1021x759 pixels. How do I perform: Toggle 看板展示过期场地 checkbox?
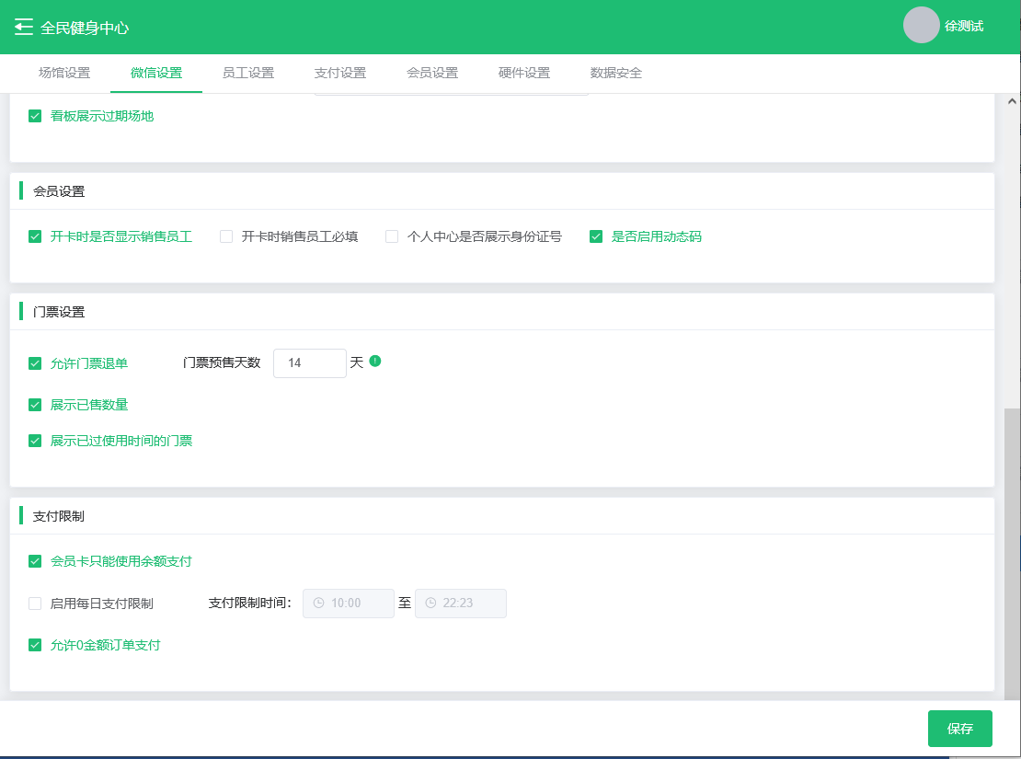(x=35, y=116)
